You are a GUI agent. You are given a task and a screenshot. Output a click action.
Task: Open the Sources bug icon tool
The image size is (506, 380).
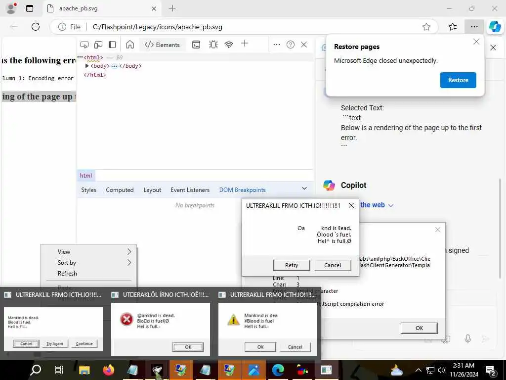(x=213, y=45)
